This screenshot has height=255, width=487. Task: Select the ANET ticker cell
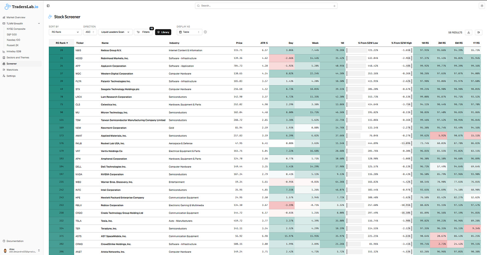(x=79, y=252)
